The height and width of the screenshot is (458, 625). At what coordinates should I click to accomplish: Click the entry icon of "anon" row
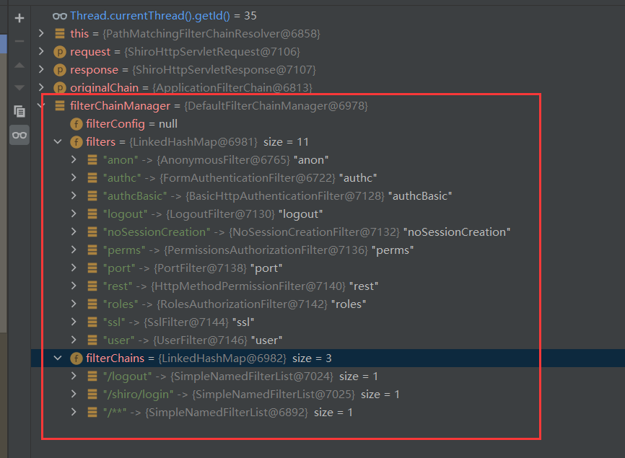[x=92, y=160]
